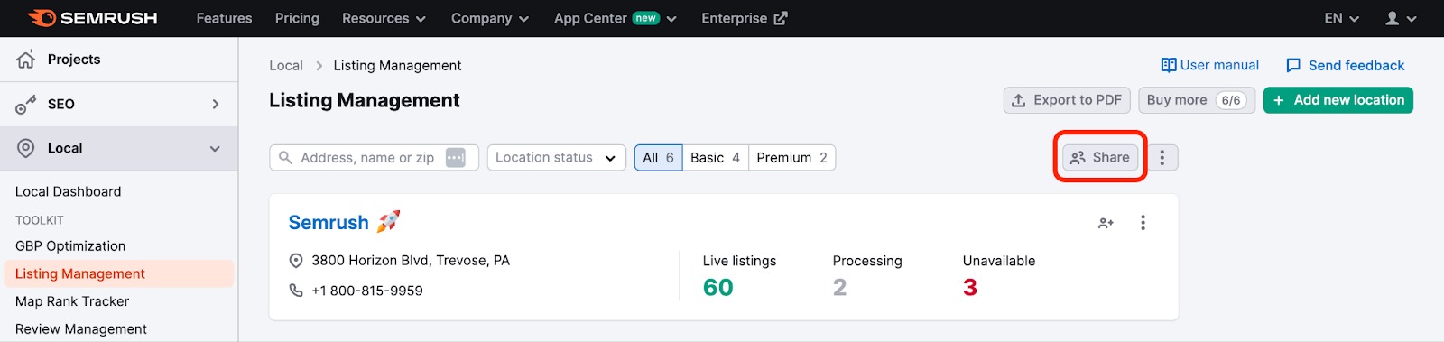
Task: Click the Projects home icon
Action: [x=26, y=60]
